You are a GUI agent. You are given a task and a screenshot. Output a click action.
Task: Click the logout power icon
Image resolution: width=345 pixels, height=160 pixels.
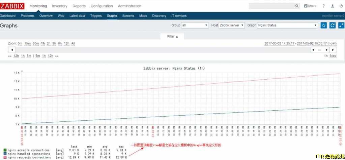click(341, 6)
